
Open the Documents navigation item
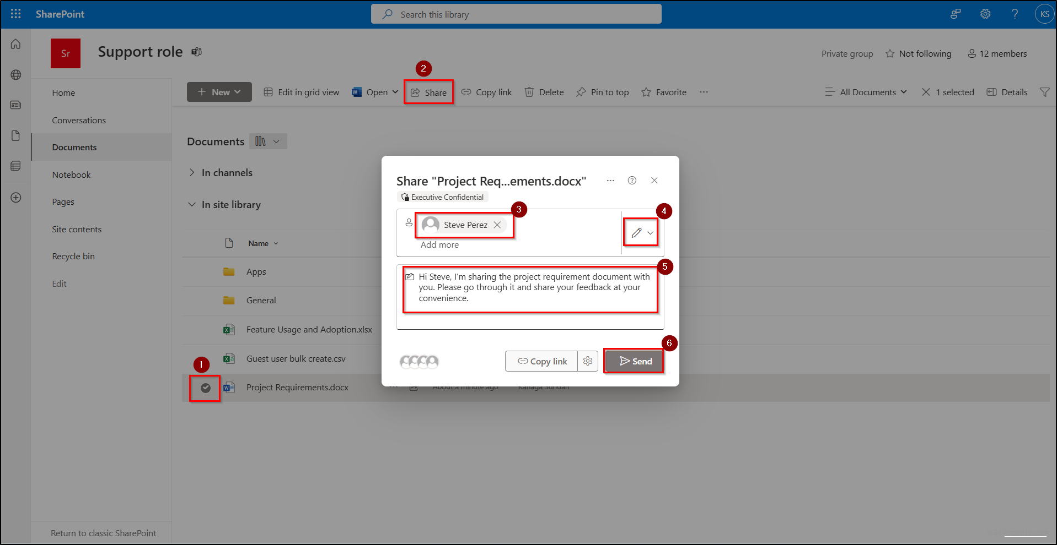(74, 147)
